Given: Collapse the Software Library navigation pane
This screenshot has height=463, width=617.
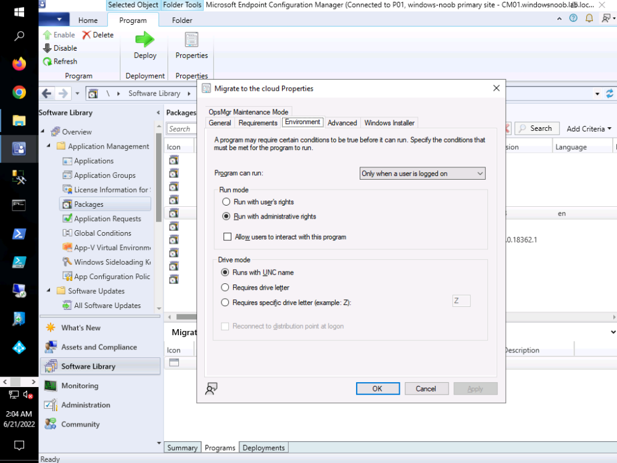Looking at the screenshot, I should (158, 112).
